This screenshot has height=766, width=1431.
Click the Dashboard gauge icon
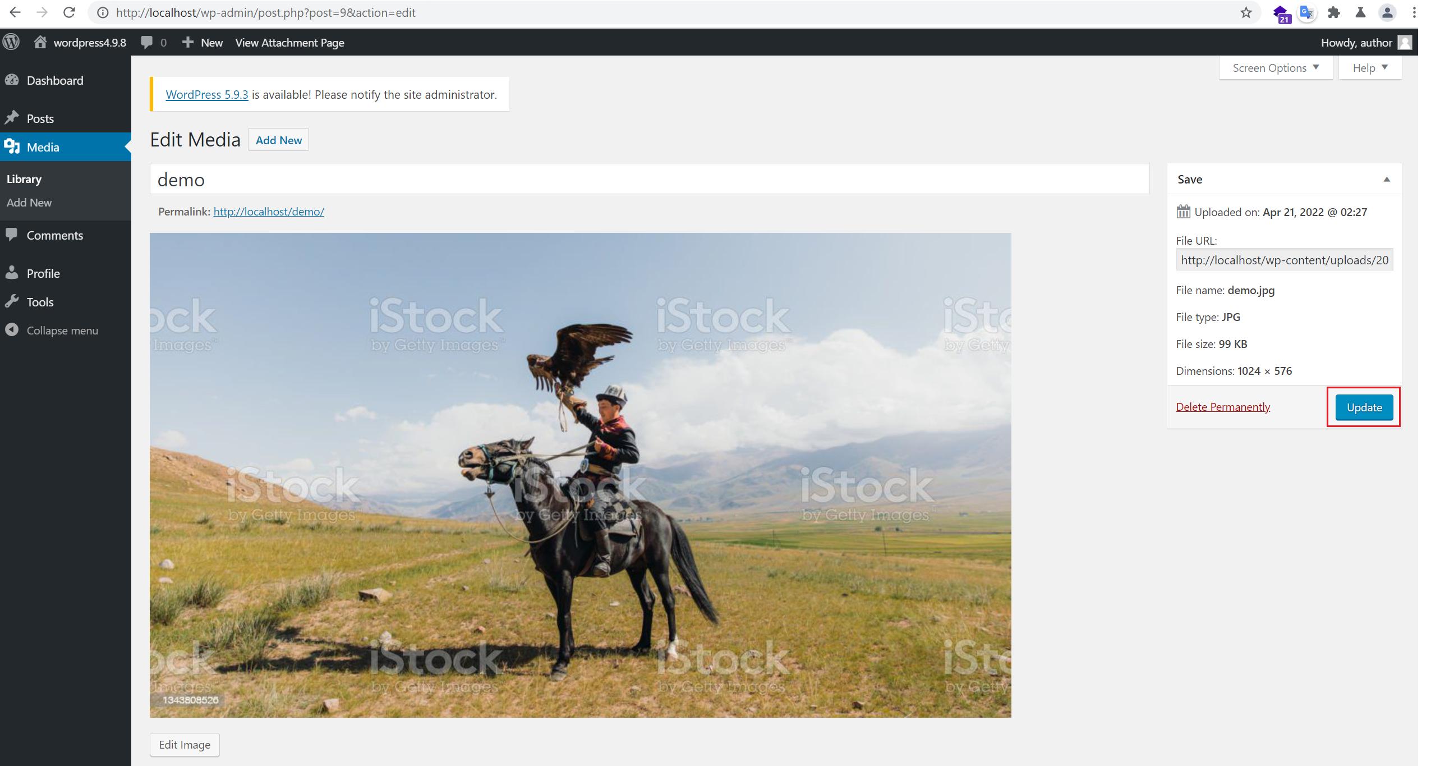(x=12, y=80)
